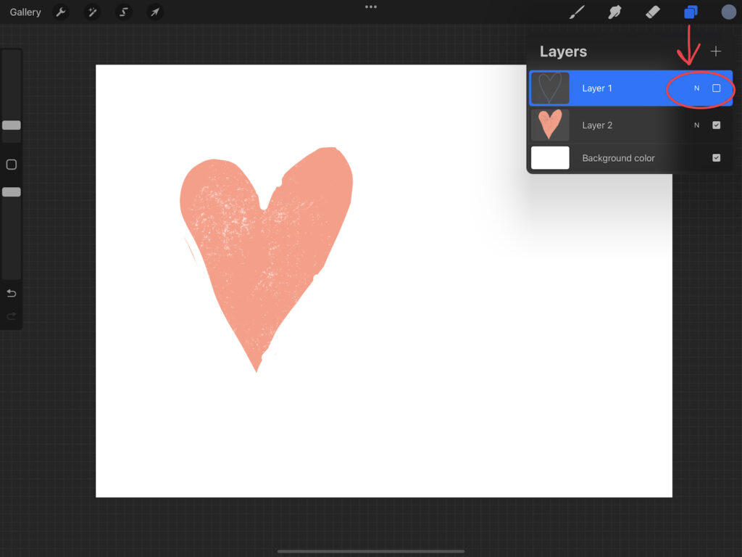Select the Eraser tool
This screenshot has height=557, width=742.
point(652,12)
